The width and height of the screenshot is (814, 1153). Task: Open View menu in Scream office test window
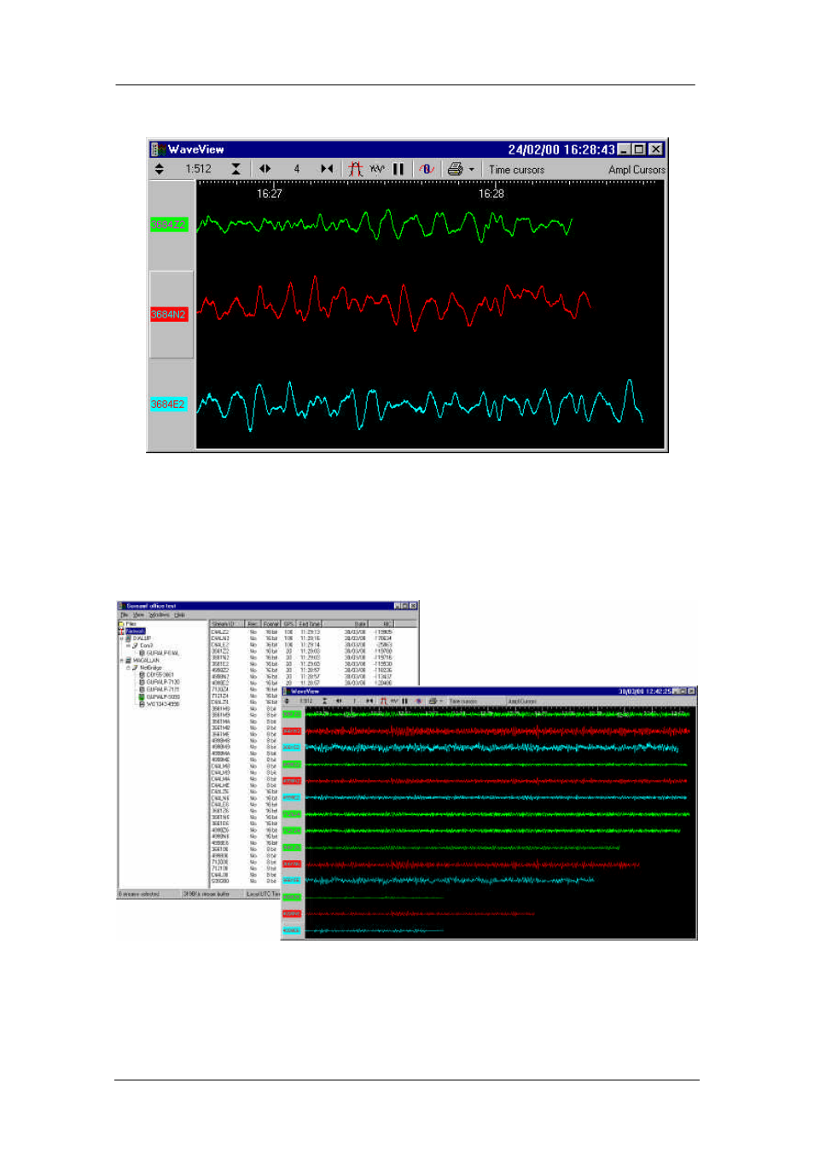click(x=138, y=614)
